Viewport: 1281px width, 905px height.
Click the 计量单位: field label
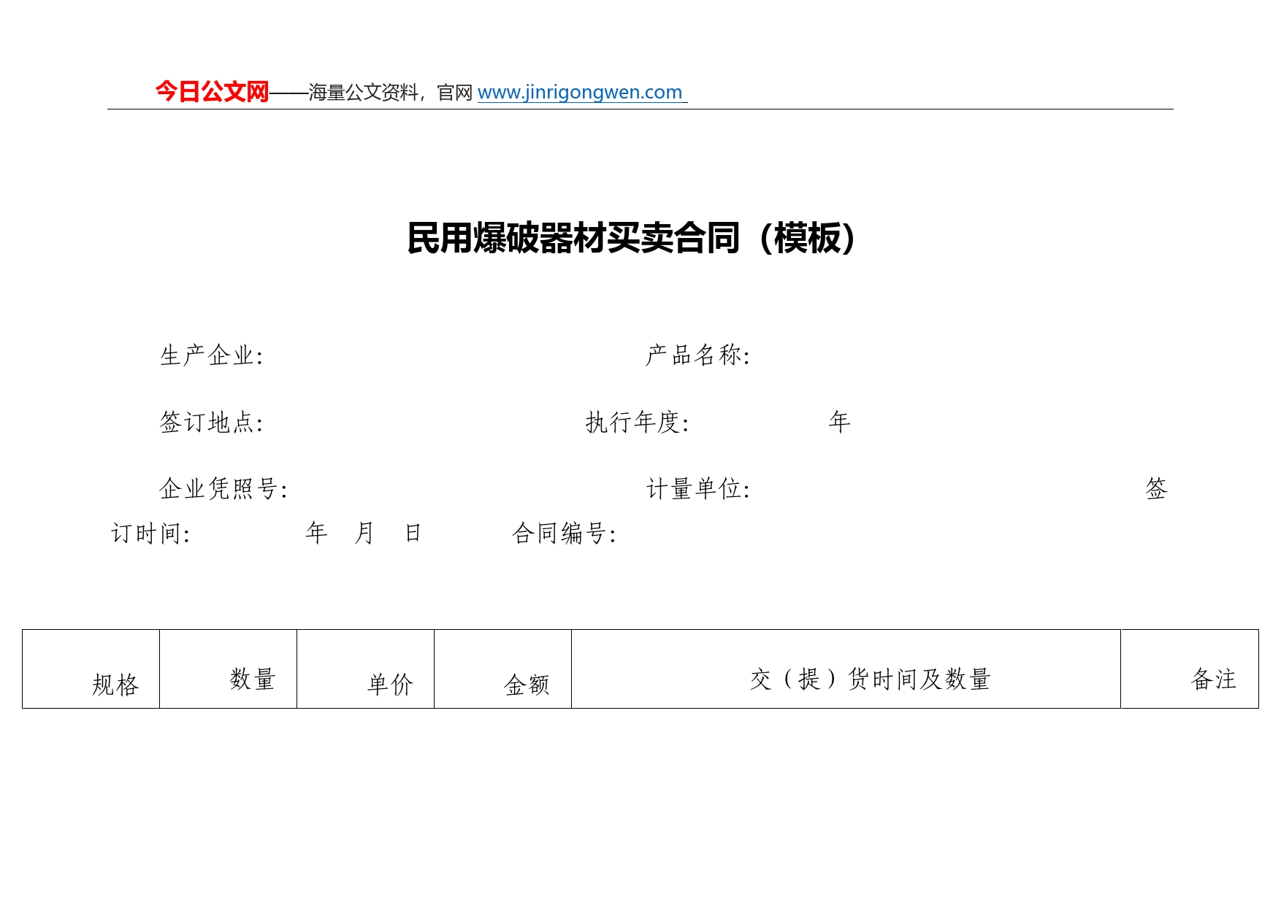point(698,489)
